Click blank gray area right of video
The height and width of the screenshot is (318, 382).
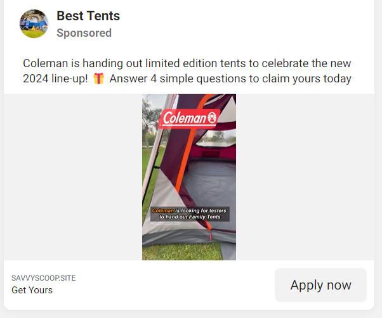click(305, 177)
